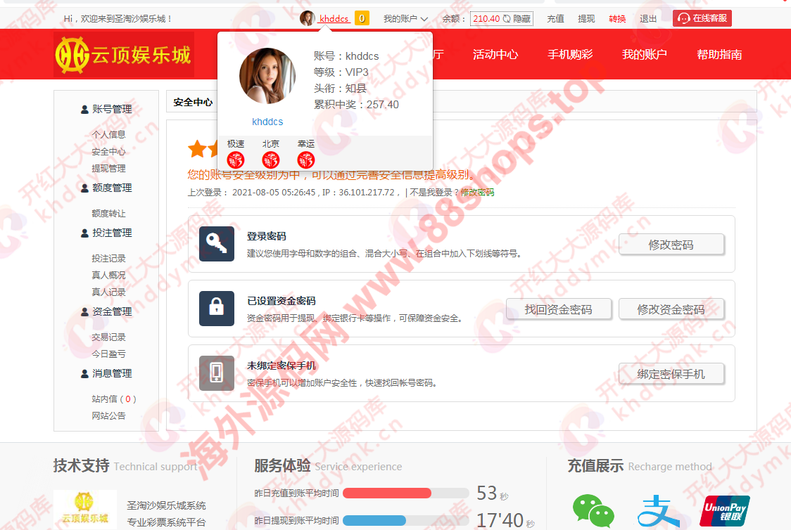This screenshot has width=791, height=530.
Task: Select 提现管理 in the left sidebar
Action: coord(108,169)
